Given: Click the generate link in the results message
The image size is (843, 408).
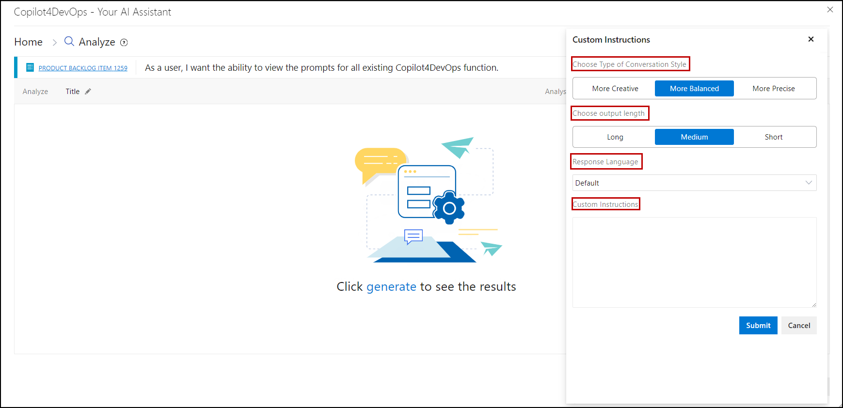Looking at the screenshot, I should 391,287.
